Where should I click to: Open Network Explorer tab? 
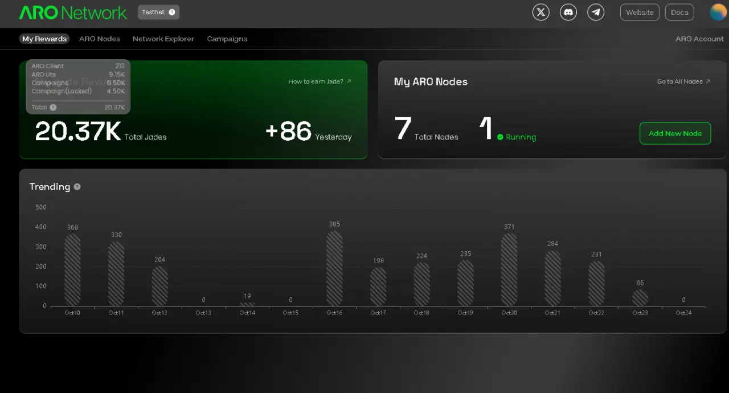pyautogui.click(x=163, y=39)
